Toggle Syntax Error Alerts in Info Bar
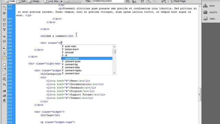The image size is (220, 124). click(4, 58)
